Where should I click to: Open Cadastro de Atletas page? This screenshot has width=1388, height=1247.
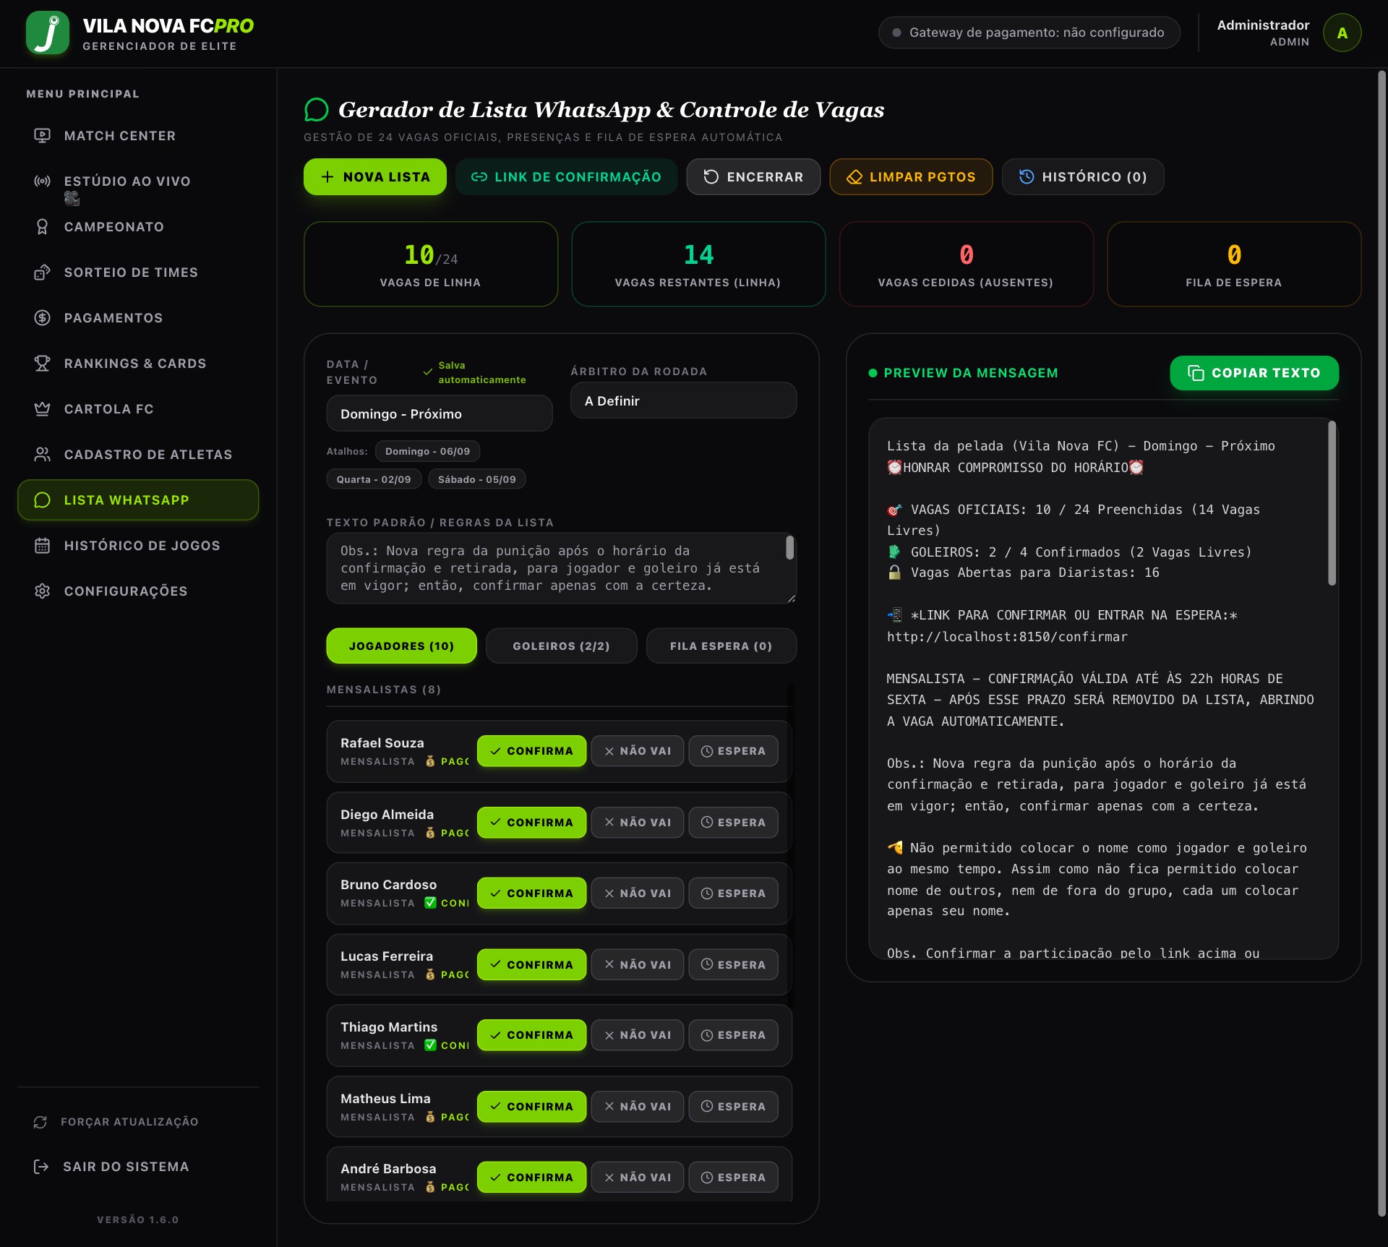(138, 455)
